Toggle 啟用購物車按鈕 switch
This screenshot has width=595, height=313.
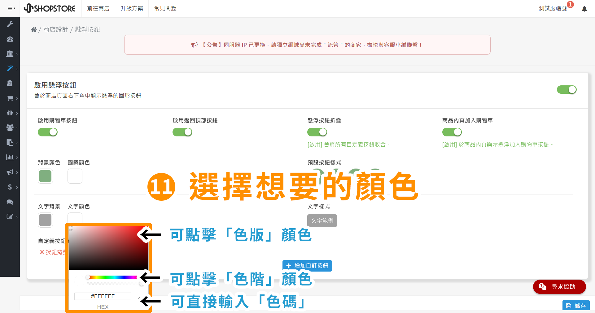coord(48,132)
